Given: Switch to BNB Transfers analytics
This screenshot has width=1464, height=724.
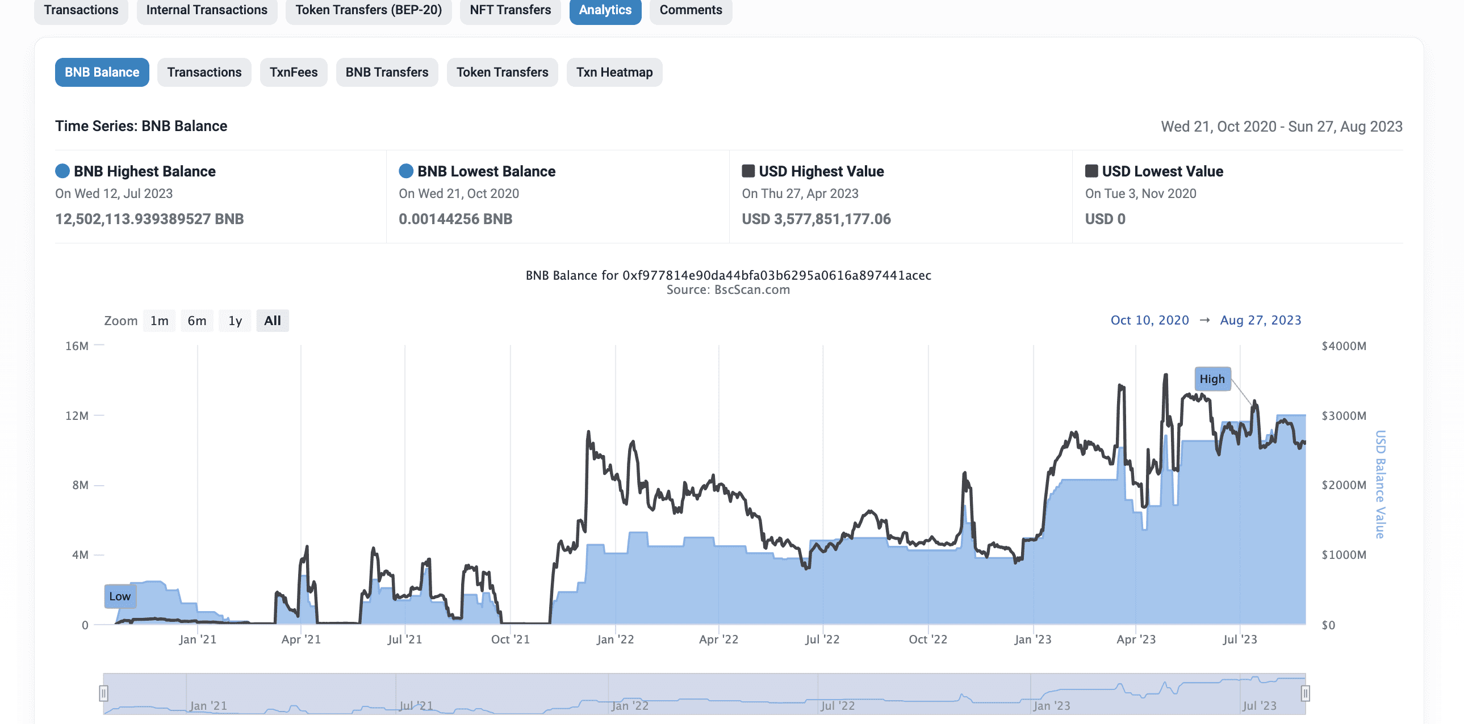Looking at the screenshot, I should click(x=387, y=72).
